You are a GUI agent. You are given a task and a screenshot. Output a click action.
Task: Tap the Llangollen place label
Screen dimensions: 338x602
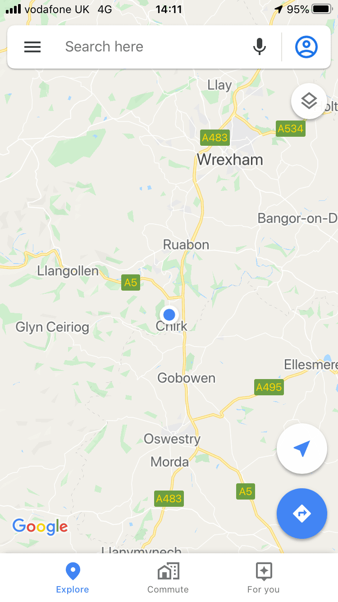coord(68,271)
